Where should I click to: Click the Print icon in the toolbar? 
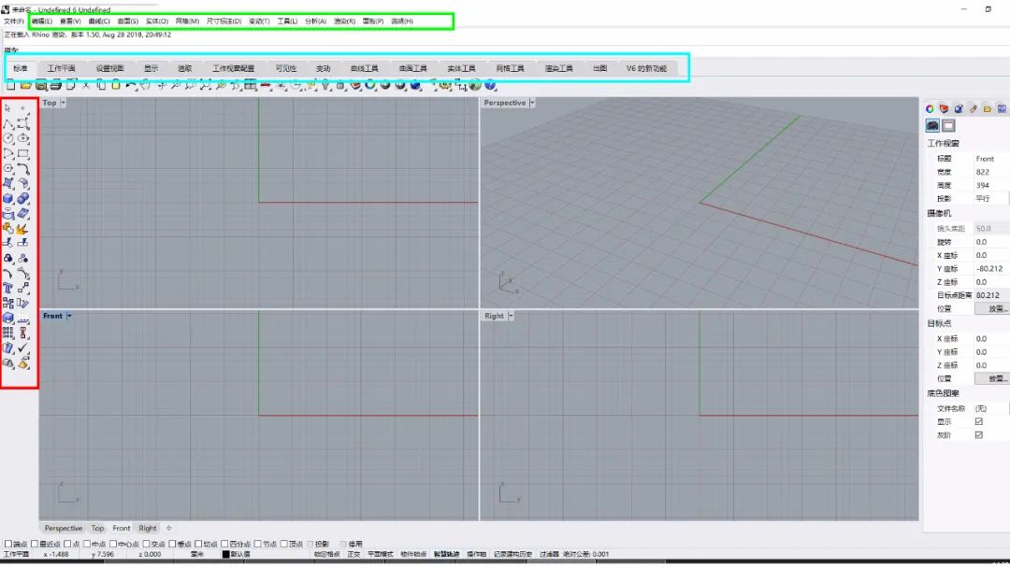point(55,84)
